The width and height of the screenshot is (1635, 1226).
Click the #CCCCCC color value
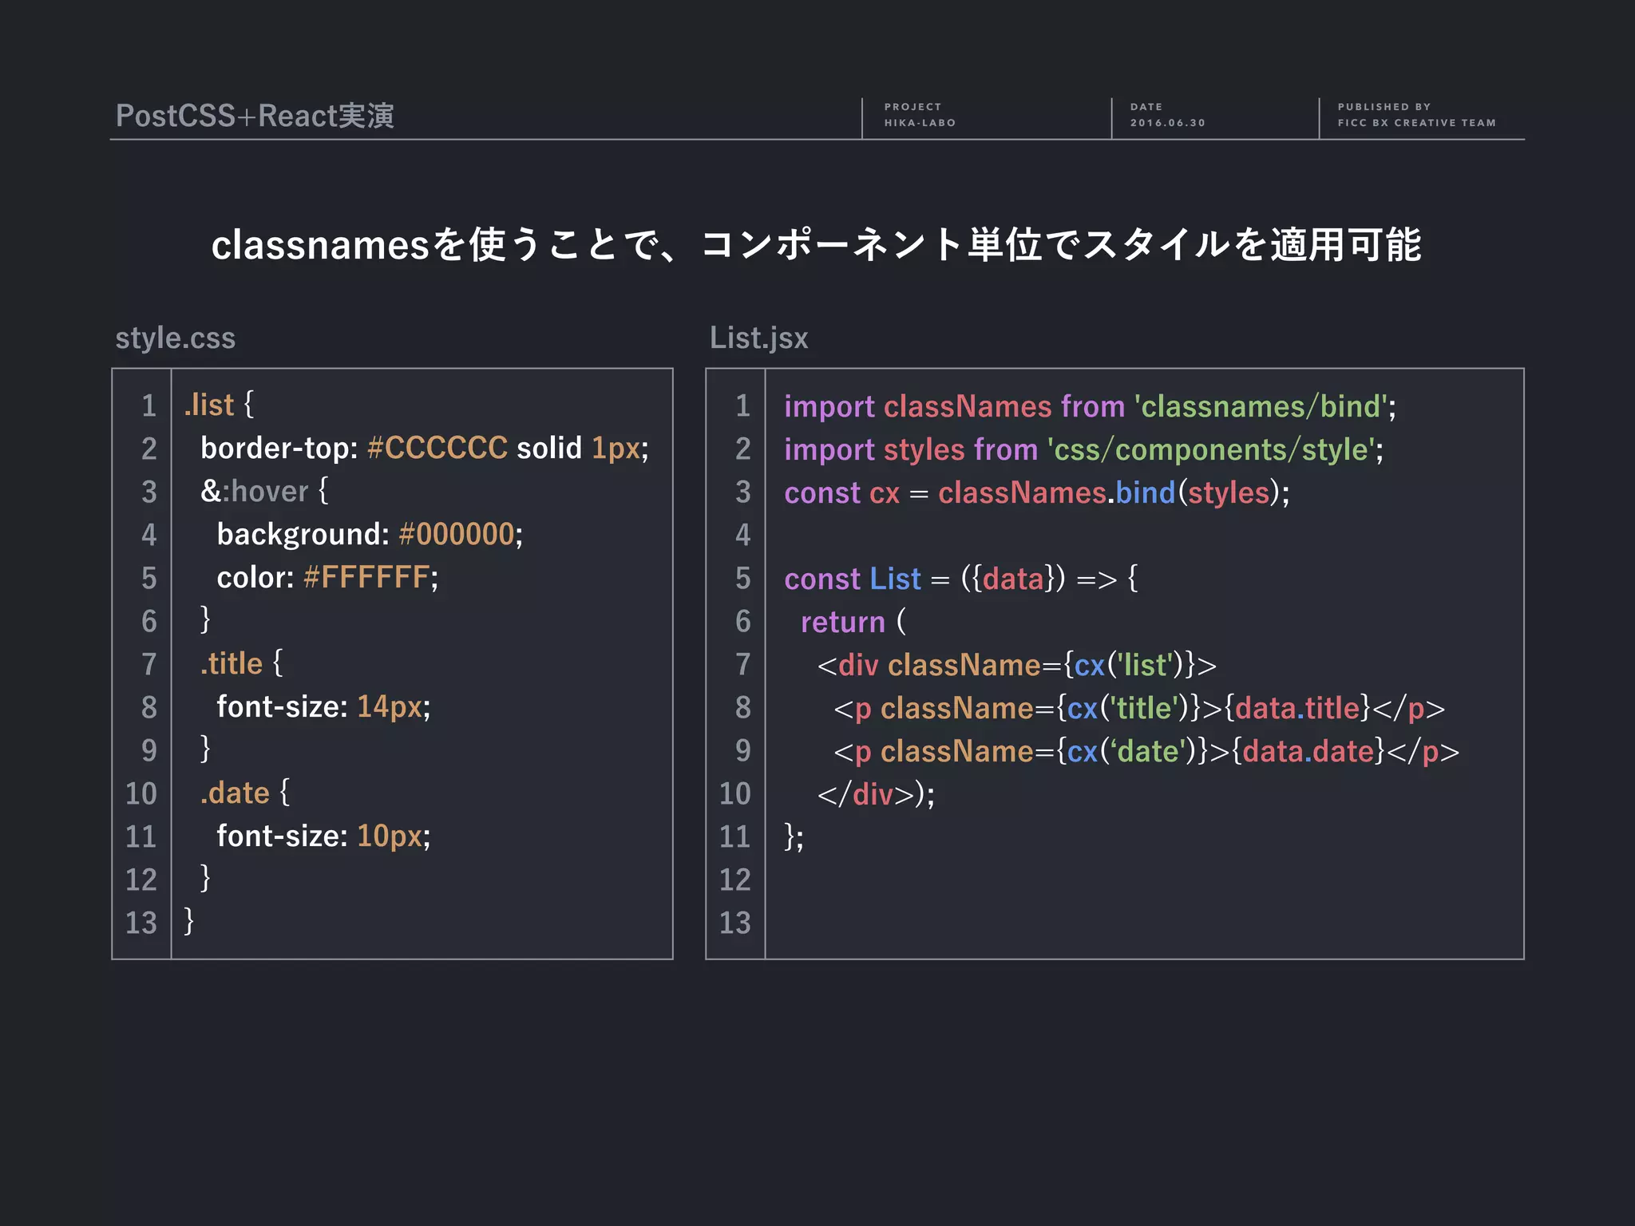[x=437, y=449]
